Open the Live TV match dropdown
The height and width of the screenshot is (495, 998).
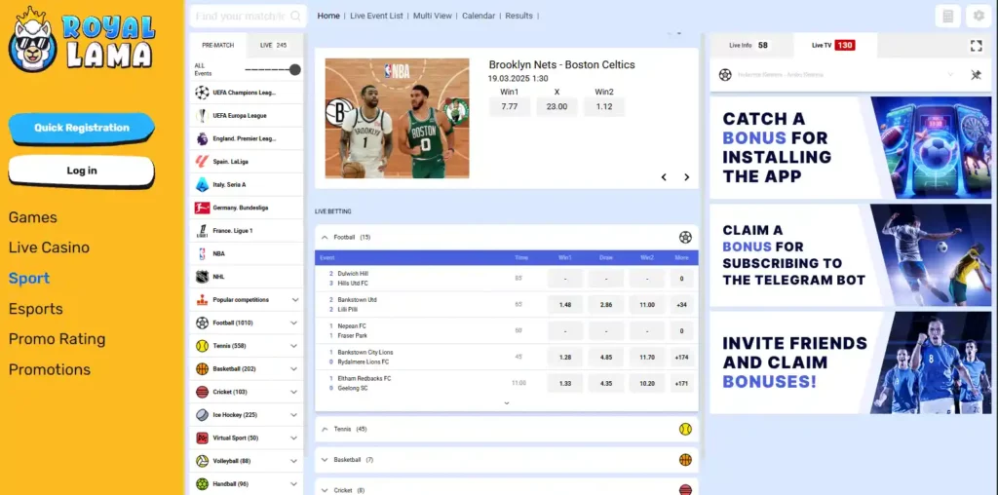tap(950, 74)
